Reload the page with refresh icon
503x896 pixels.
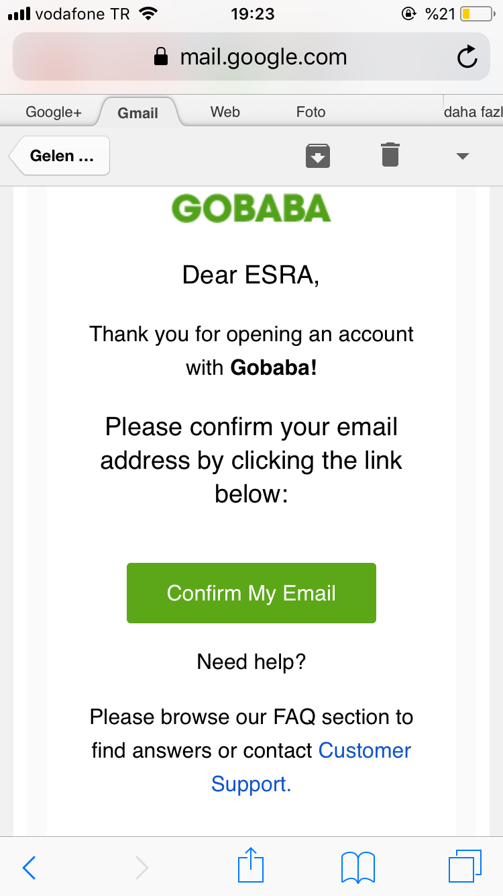coord(467,57)
